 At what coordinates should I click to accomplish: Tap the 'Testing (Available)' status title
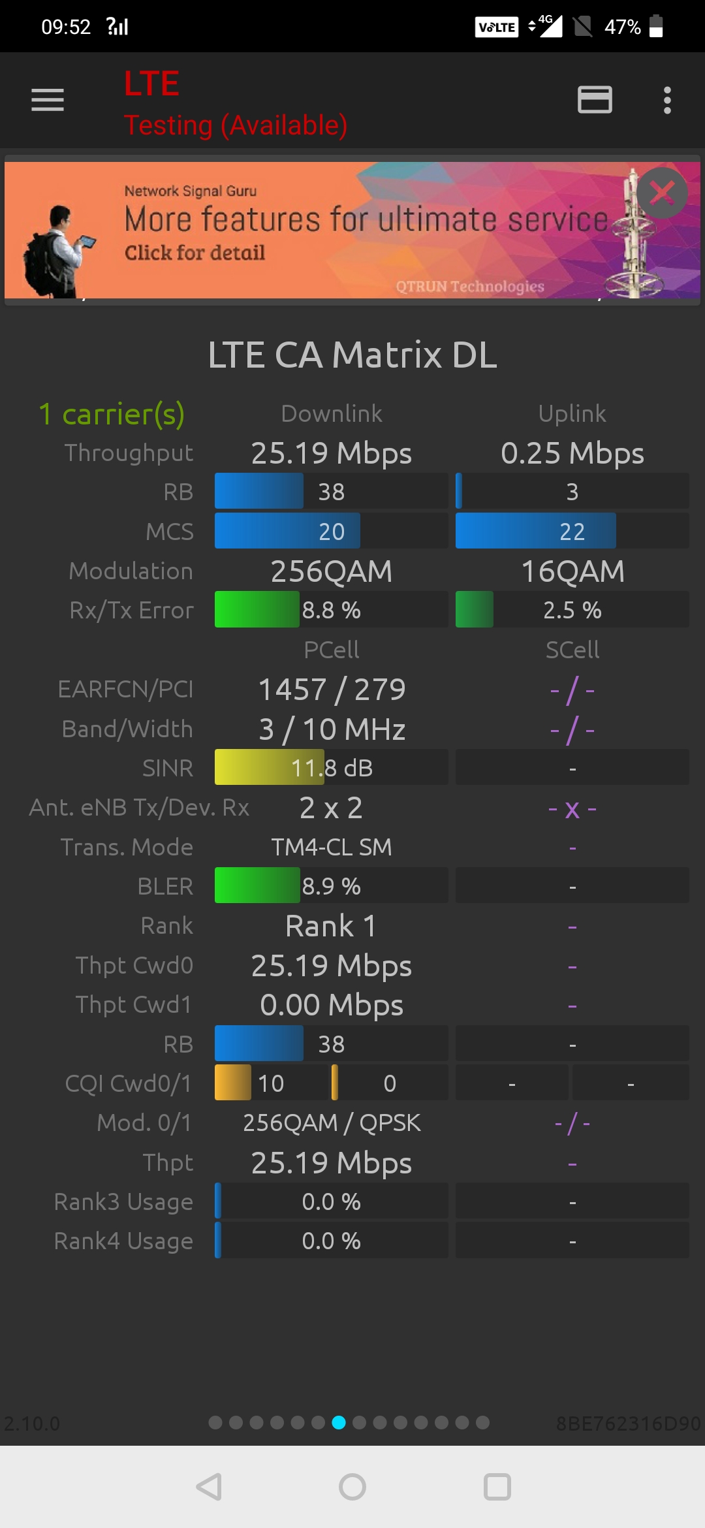pos(236,125)
